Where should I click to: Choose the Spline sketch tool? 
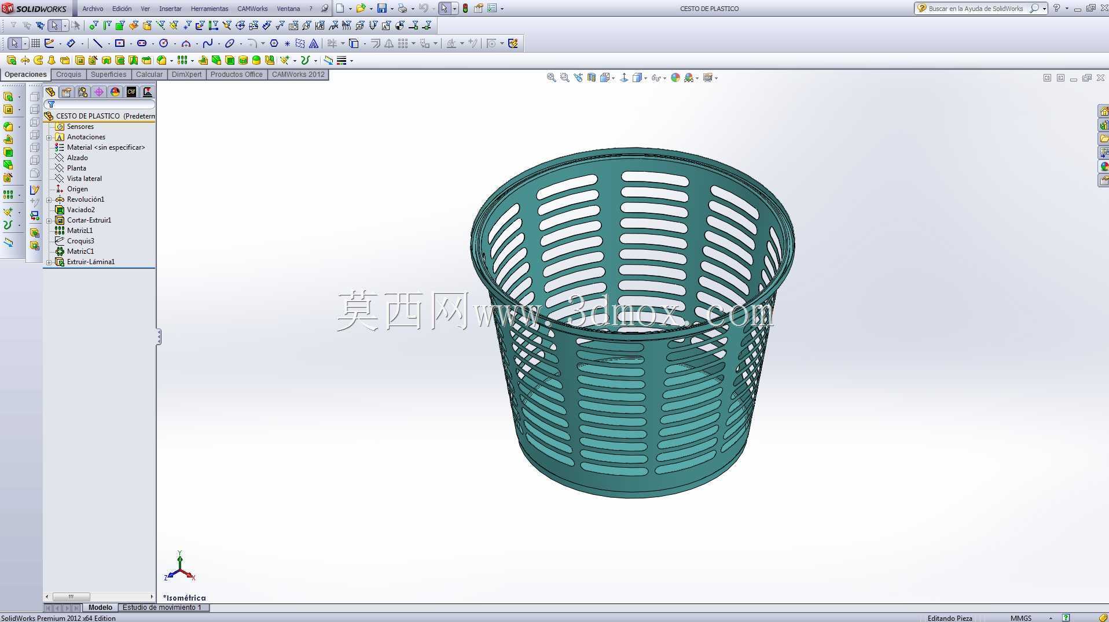[208, 43]
